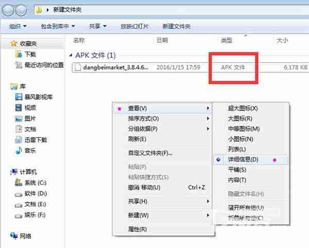Open the 查看(V) context menu item

(x=163, y=108)
